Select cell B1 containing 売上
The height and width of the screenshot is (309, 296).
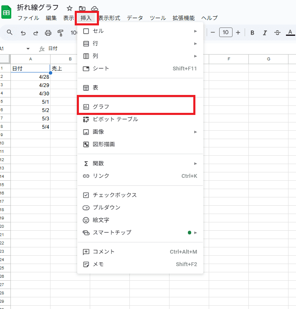63,68
